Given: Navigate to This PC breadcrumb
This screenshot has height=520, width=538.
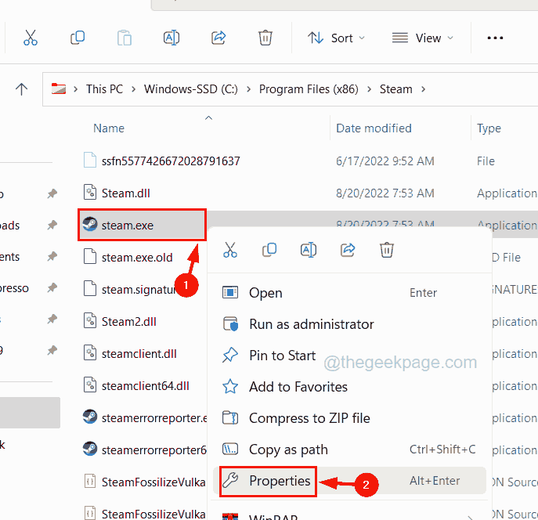Looking at the screenshot, I should point(104,89).
